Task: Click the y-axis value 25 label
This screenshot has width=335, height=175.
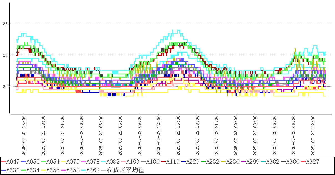Action: tap(4, 24)
